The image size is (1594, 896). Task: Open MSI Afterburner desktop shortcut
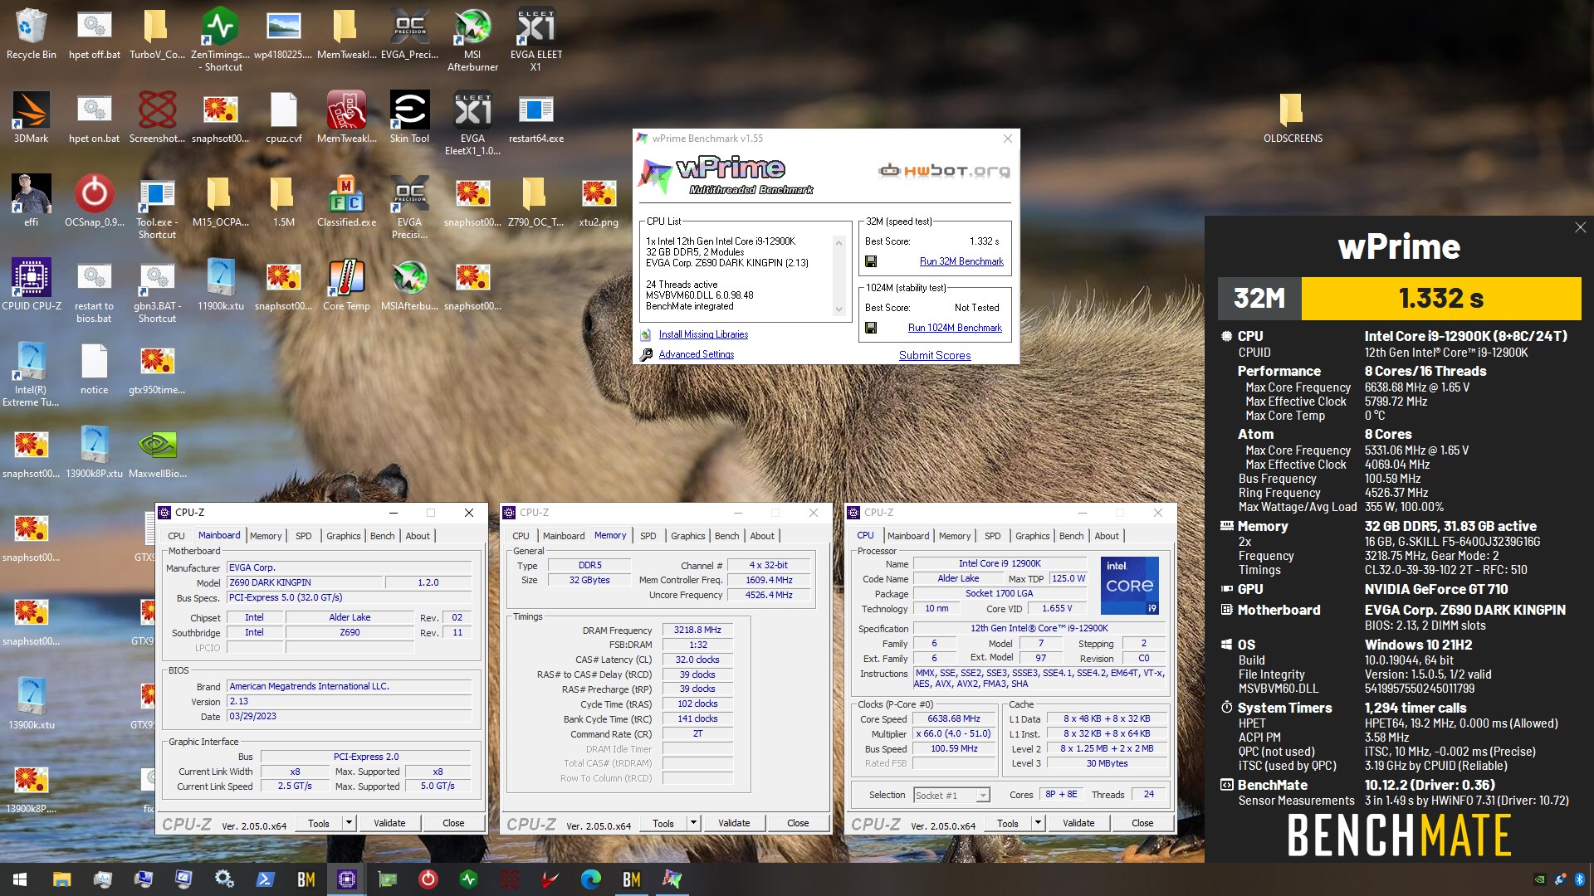[x=472, y=40]
